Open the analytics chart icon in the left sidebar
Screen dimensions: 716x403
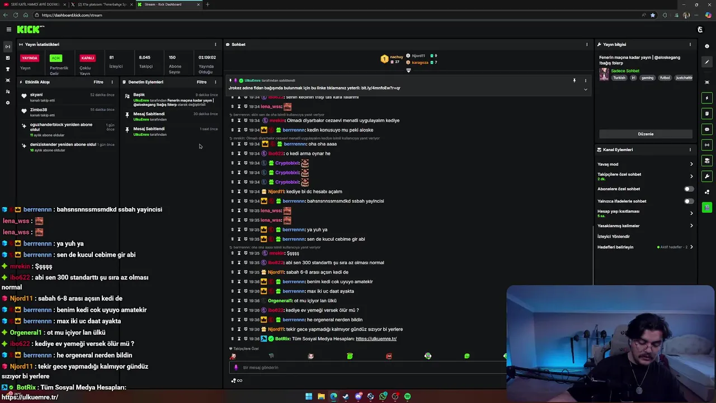point(8,58)
